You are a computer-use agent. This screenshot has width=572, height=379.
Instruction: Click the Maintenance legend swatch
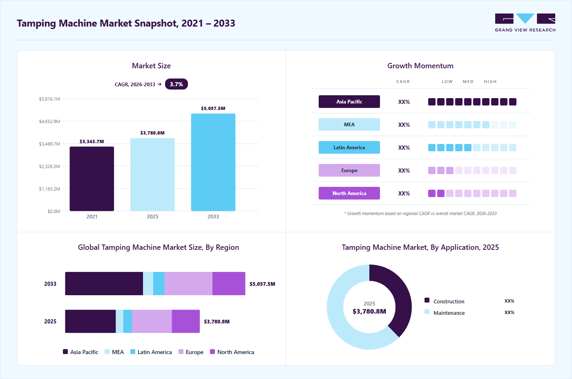coord(427,312)
